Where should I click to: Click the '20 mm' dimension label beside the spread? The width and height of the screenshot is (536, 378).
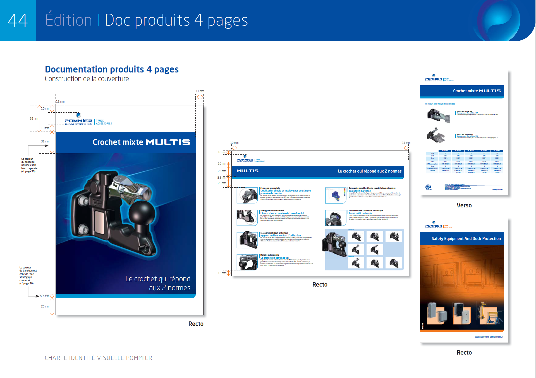coord(222,183)
